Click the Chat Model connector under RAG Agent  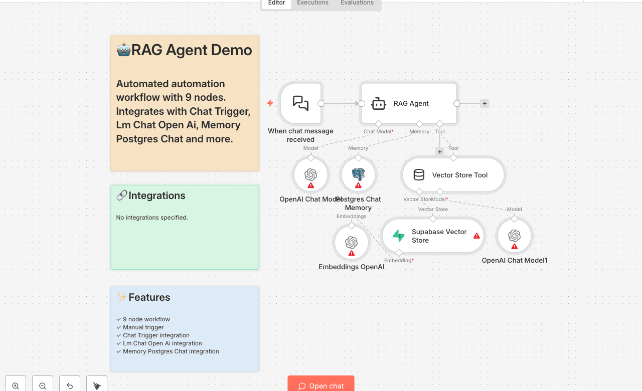point(378,124)
